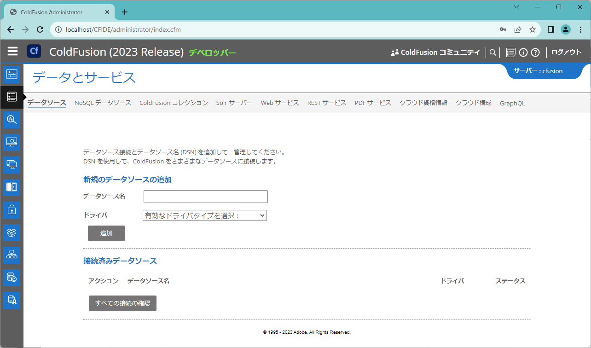Open the network hierarchy sidebar icon

click(12, 255)
